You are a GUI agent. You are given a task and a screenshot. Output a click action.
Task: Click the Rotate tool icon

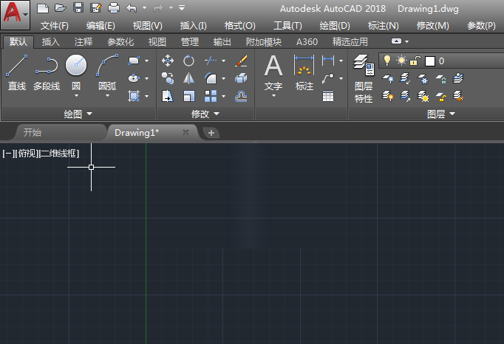pos(189,61)
